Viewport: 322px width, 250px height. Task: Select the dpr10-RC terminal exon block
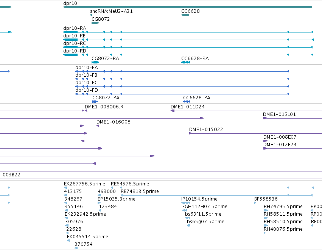70,47
